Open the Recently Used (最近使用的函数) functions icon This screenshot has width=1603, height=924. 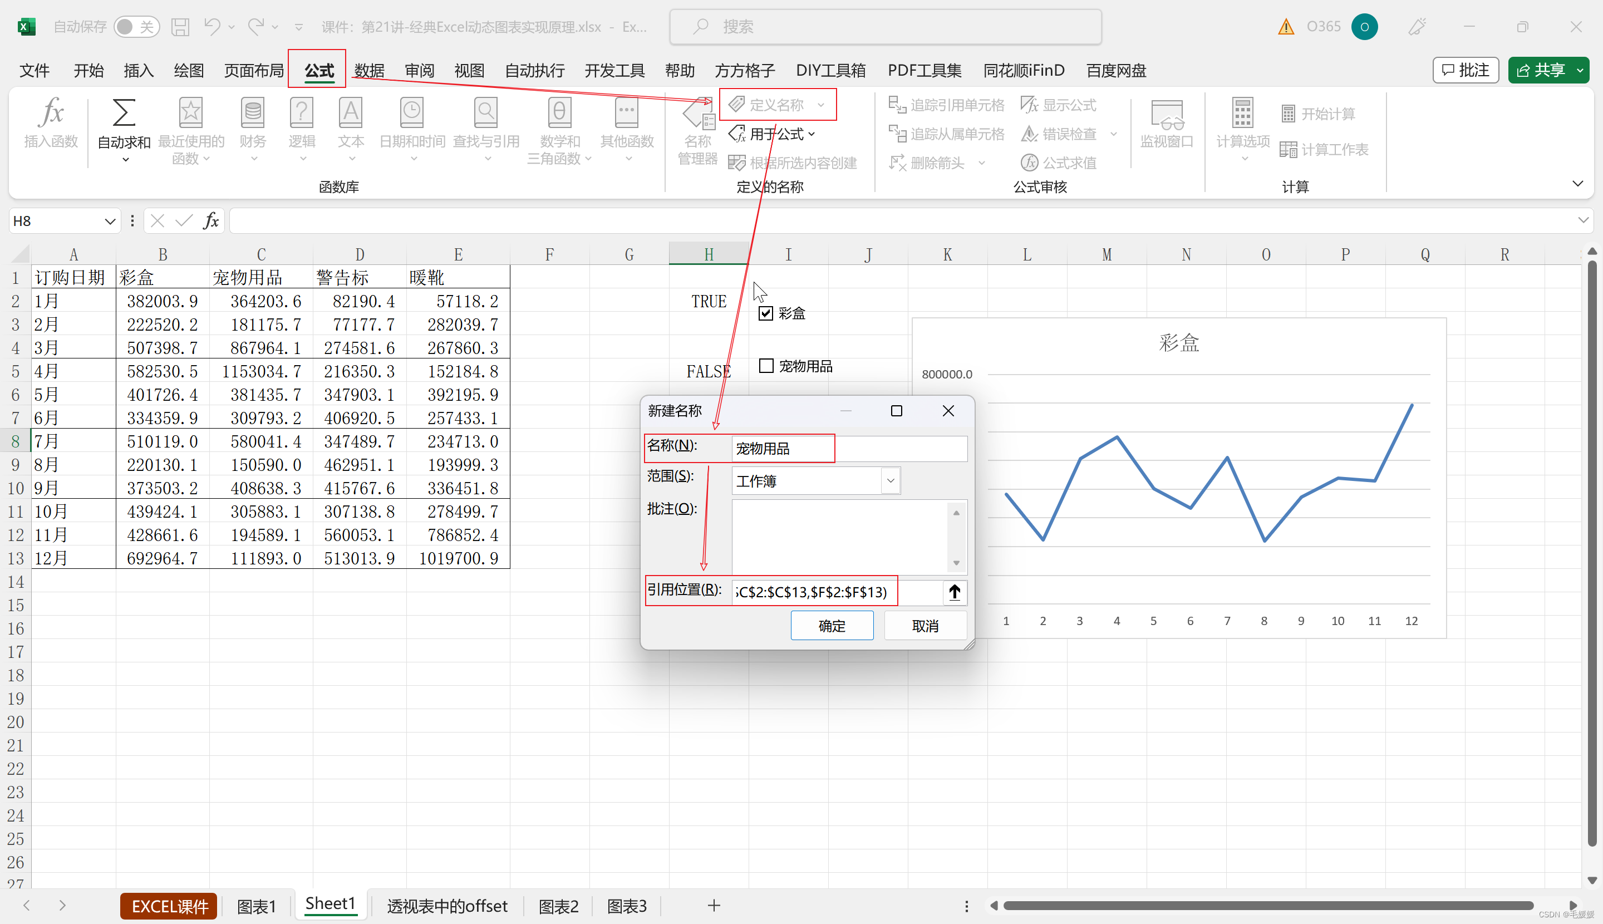click(190, 113)
